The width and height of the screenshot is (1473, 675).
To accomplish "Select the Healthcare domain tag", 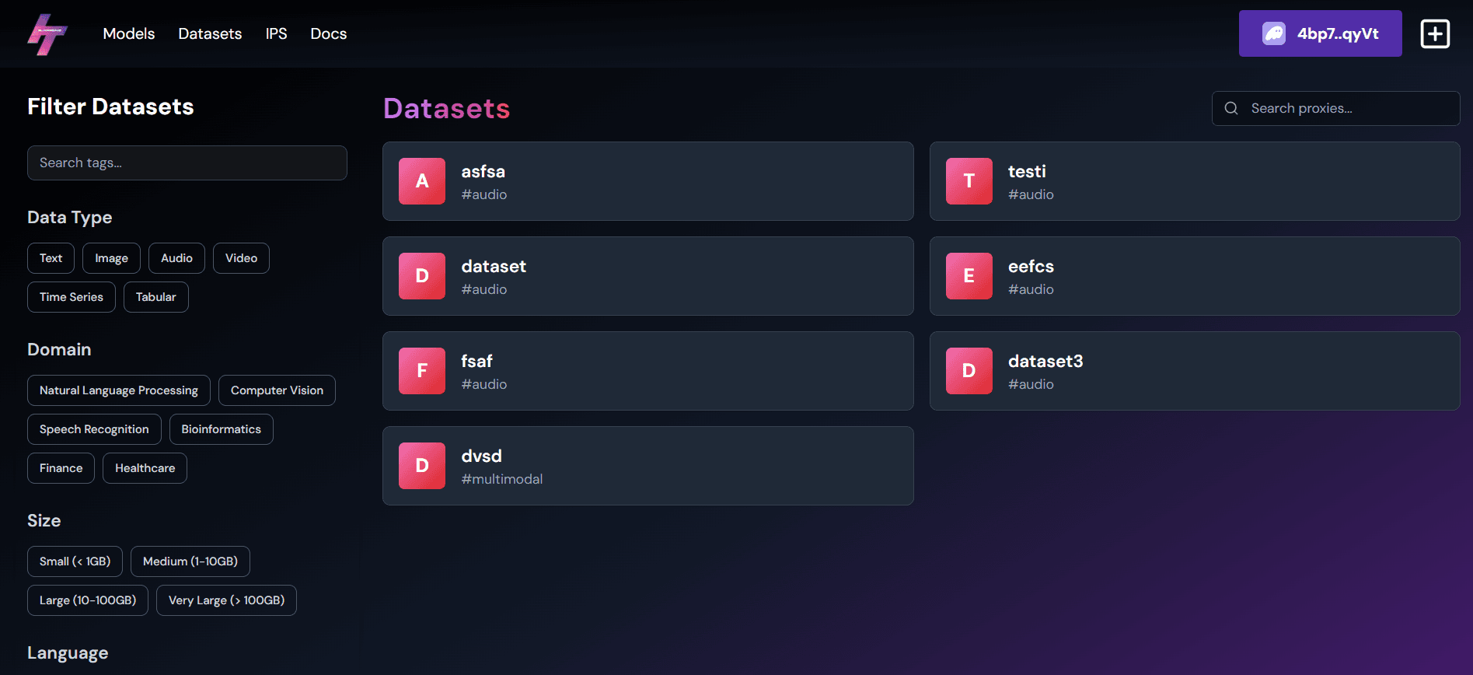I will click(145, 468).
